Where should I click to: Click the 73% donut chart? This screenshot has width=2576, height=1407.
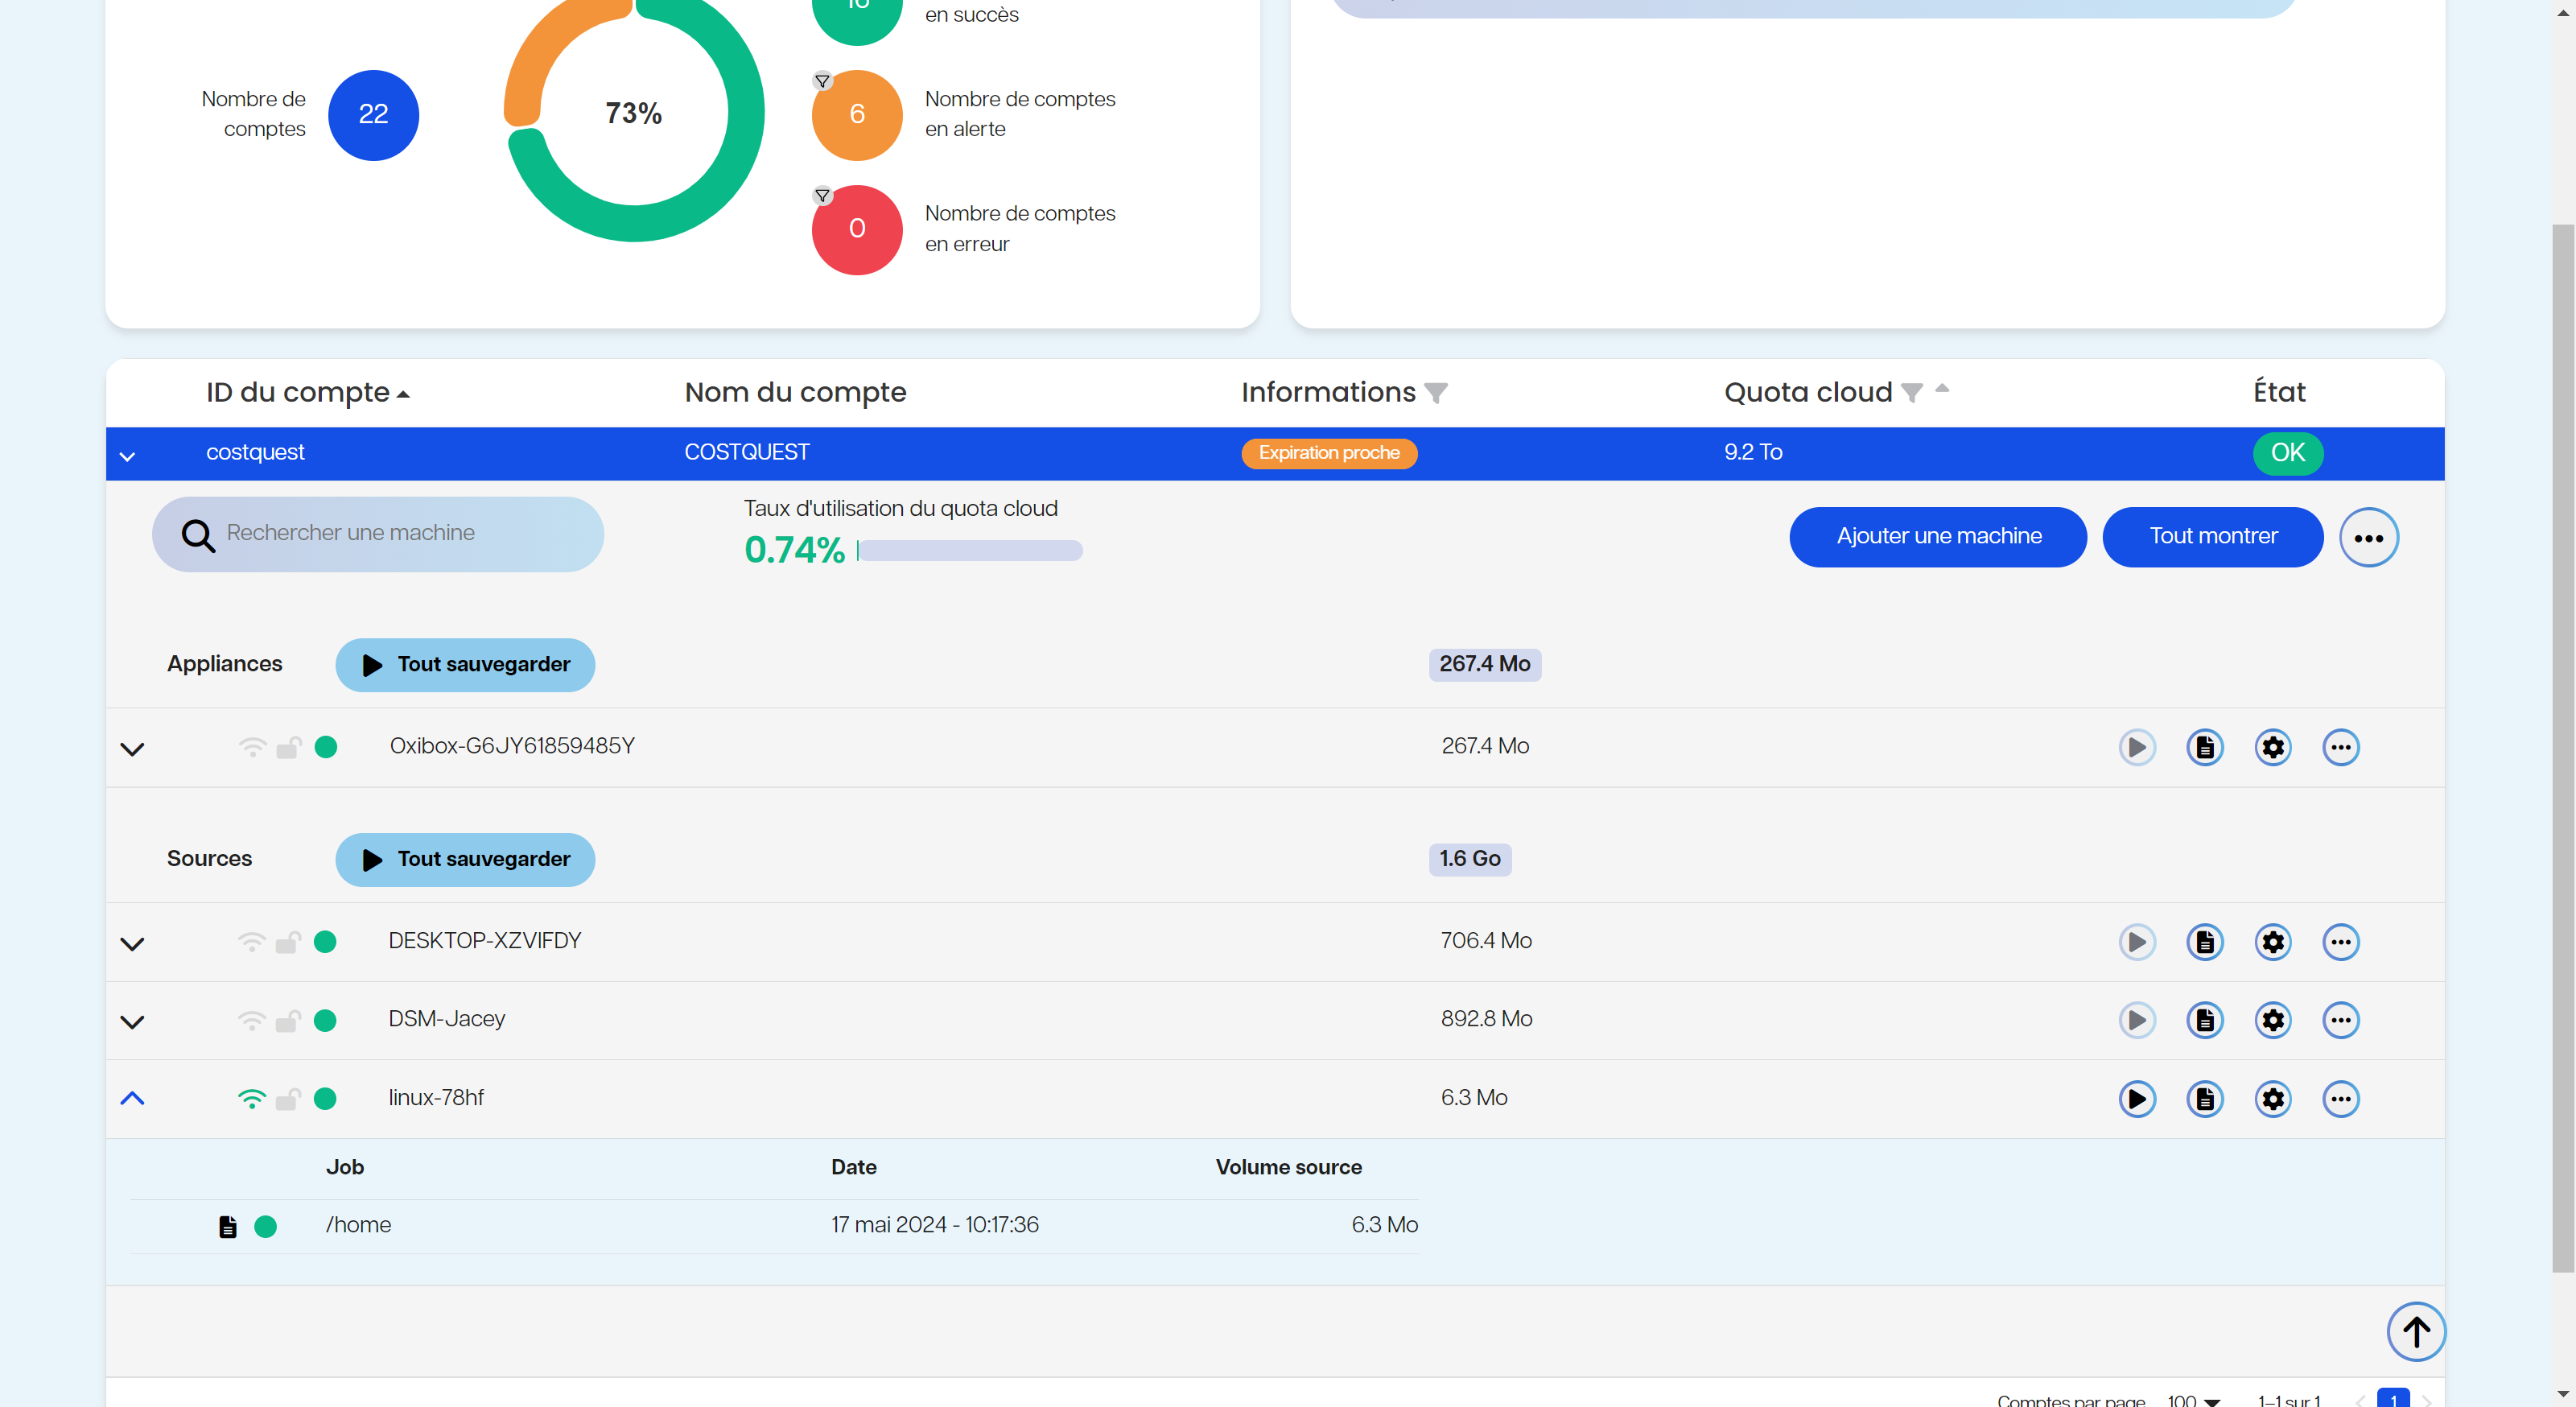634,112
